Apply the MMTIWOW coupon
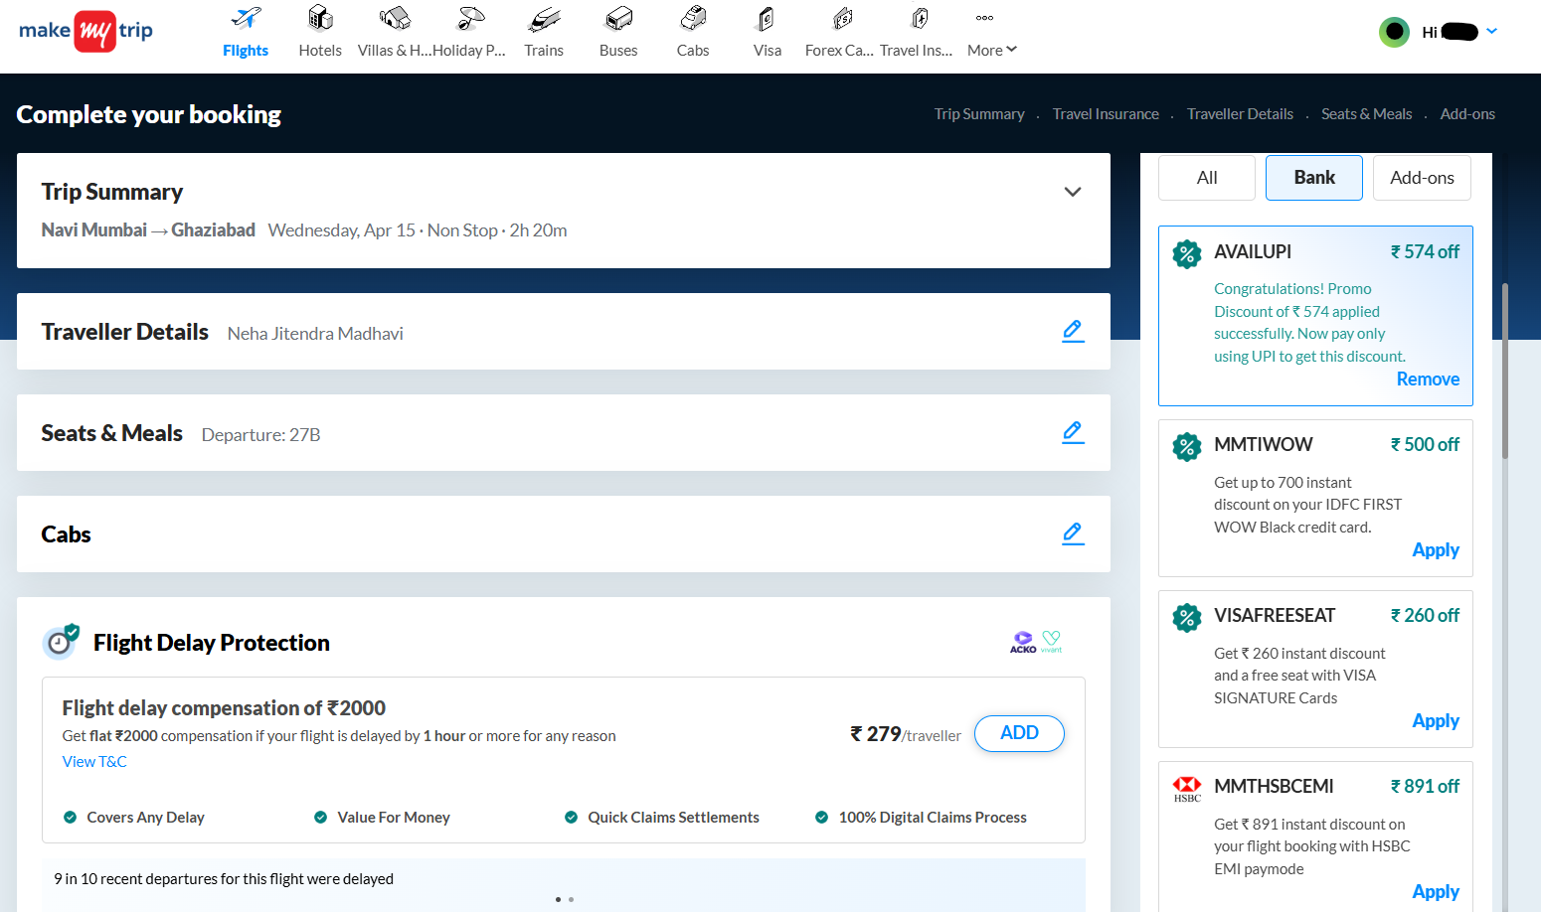The height and width of the screenshot is (912, 1541). point(1436,550)
